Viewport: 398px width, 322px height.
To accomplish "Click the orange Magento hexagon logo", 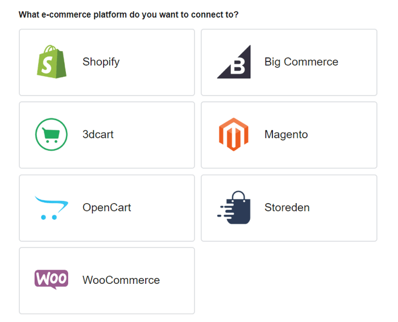I will coord(234,135).
